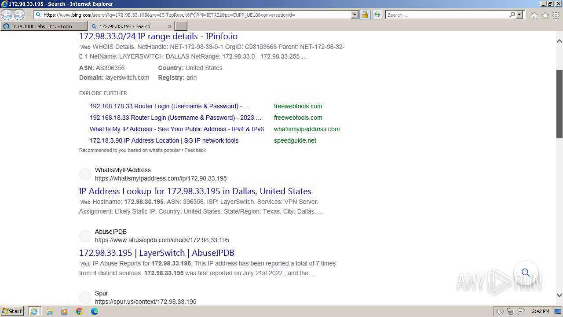Screen dimensions: 563x317
Task: Open Favorites star icon
Action: pos(545,15)
